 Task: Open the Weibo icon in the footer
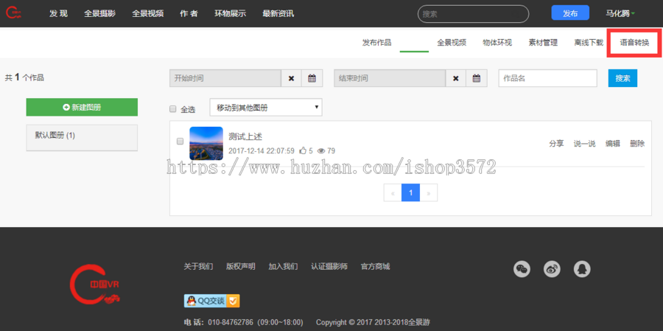[x=552, y=269]
